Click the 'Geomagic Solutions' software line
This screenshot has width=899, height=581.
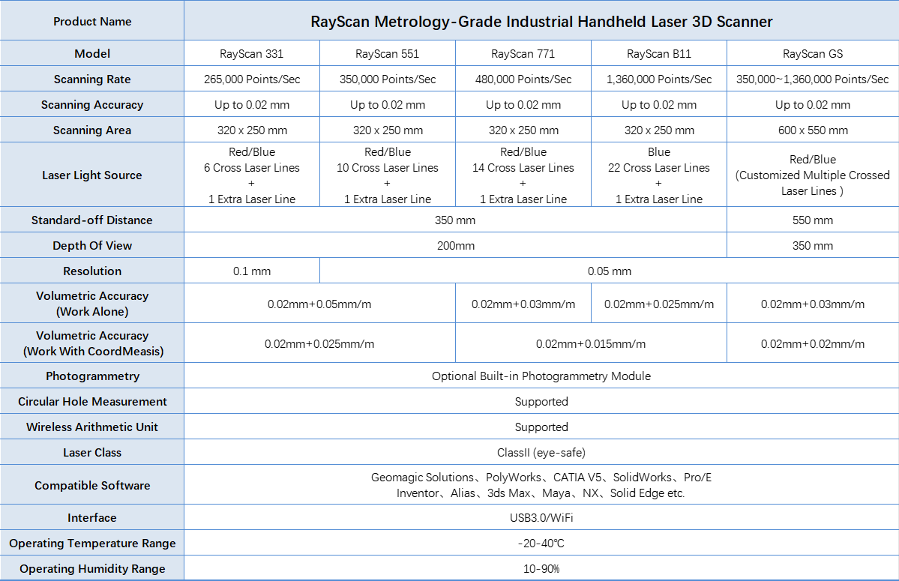pyautogui.click(x=541, y=478)
